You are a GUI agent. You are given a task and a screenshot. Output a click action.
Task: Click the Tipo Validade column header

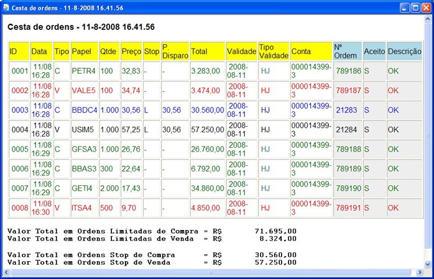point(273,51)
